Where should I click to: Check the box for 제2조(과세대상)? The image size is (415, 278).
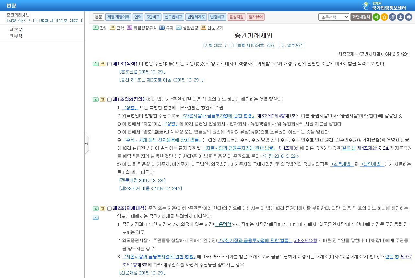(x=109, y=208)
